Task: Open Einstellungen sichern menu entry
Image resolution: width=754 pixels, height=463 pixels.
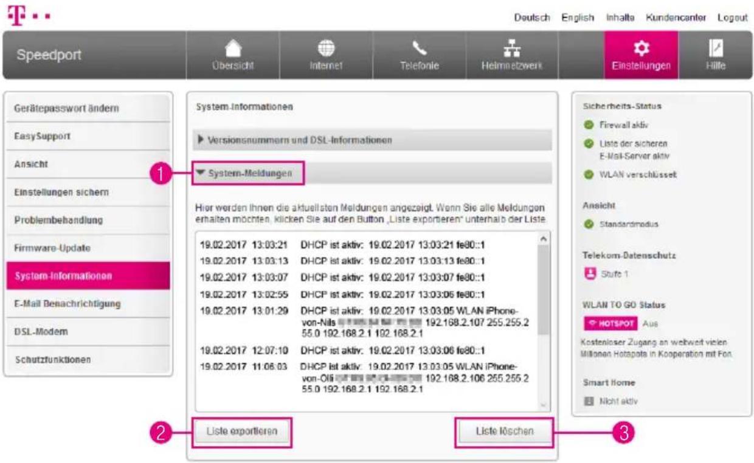Action: [x=89, y=193]
